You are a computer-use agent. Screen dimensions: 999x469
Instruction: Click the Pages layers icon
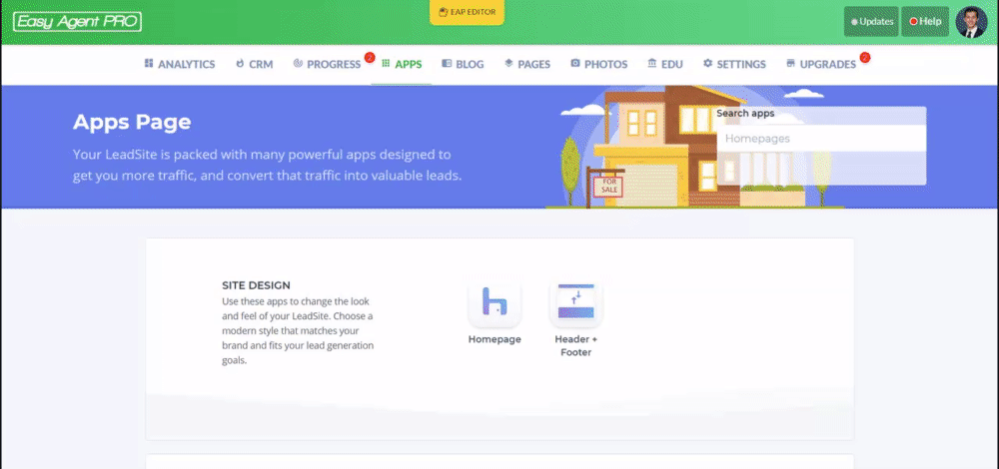(x=508, y=64)
